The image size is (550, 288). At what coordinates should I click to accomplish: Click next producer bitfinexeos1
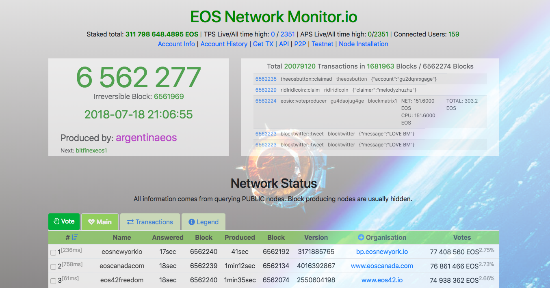(x=91, y=150)
